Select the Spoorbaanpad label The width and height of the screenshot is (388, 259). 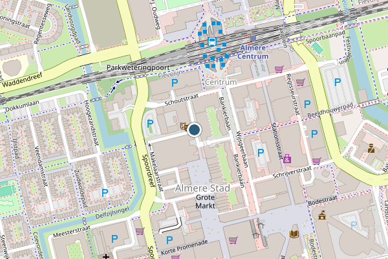pos(325,37)
